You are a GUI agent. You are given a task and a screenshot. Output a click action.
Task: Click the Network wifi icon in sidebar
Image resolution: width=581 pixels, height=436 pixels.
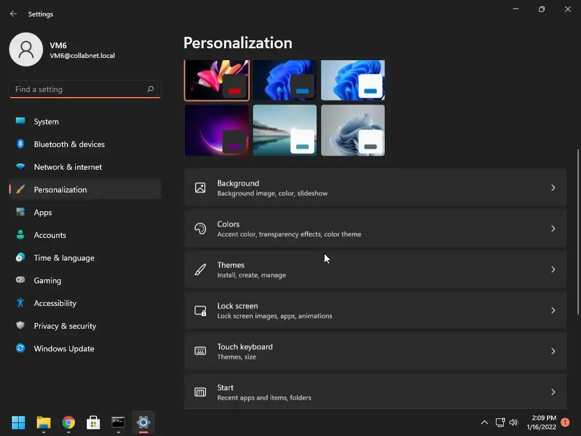tap(20, 166)
